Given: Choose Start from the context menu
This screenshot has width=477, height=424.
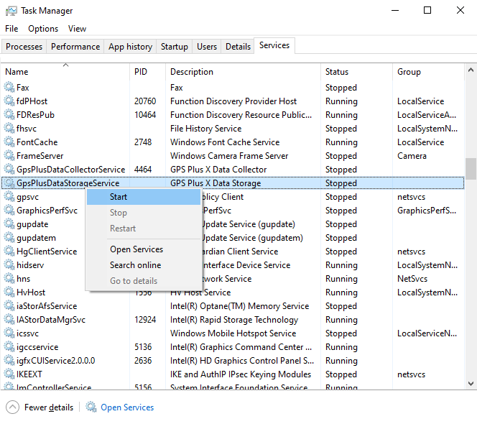Looking at the screenshot, I should [x=119, y=197].
